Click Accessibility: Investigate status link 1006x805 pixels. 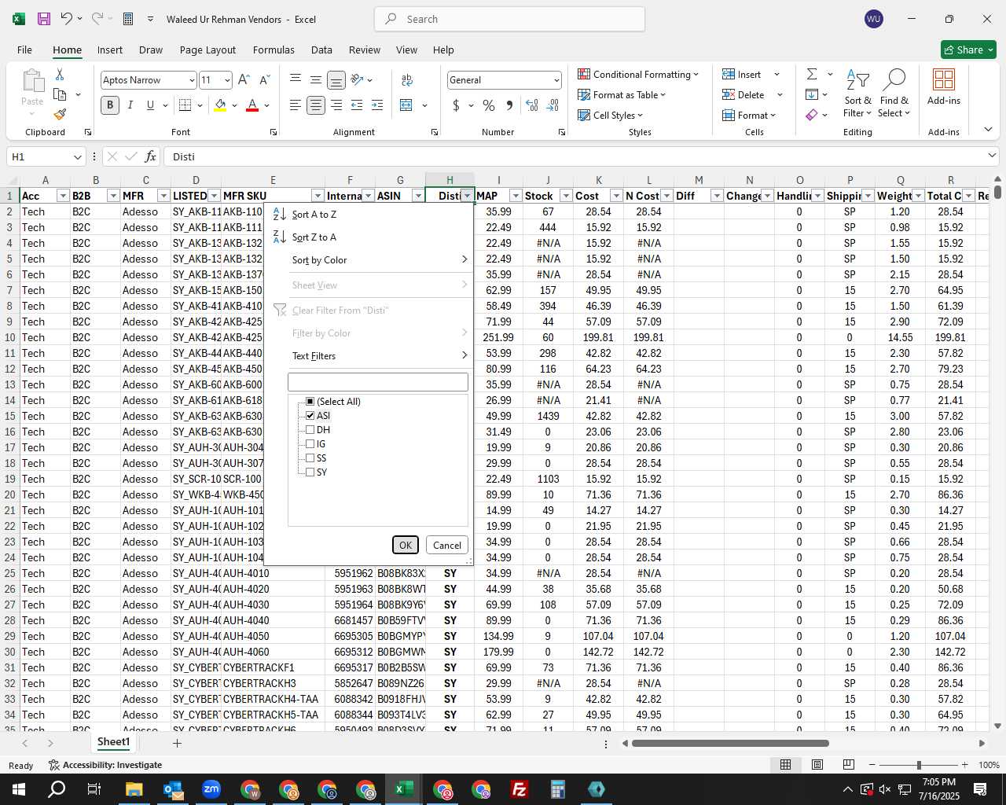point(105,765)
